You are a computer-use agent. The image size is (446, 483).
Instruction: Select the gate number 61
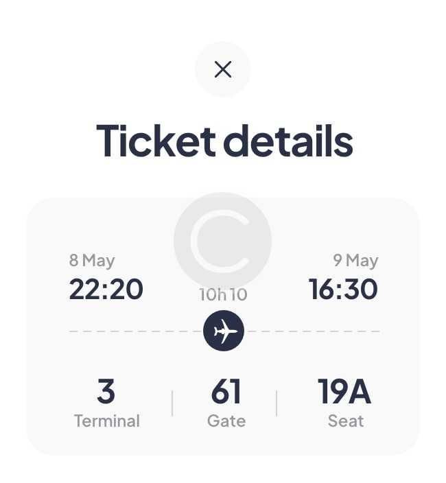(226, 392)
